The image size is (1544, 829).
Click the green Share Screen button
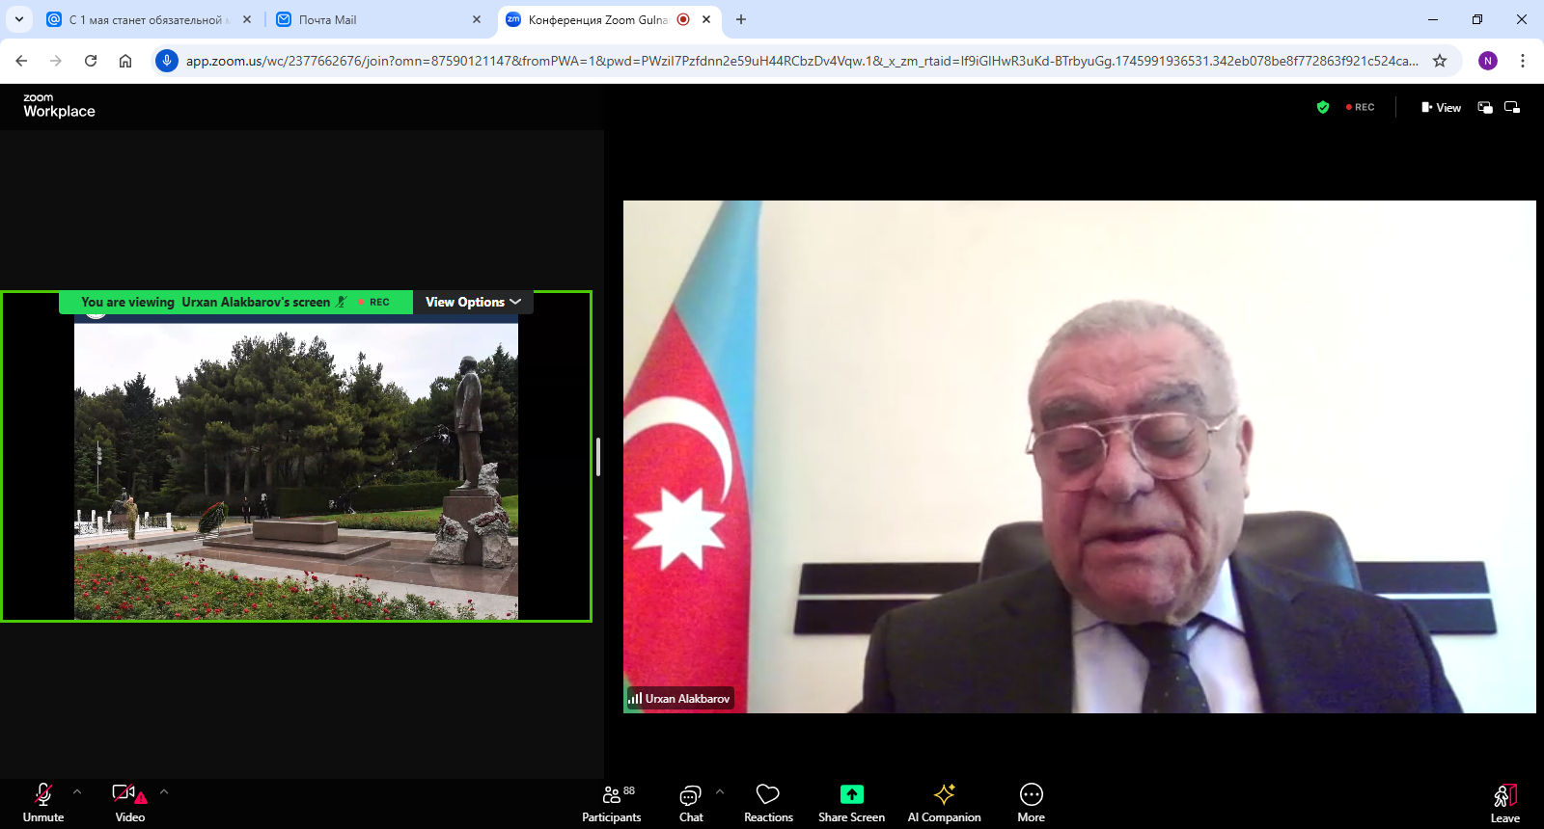[x=851, y=802]
